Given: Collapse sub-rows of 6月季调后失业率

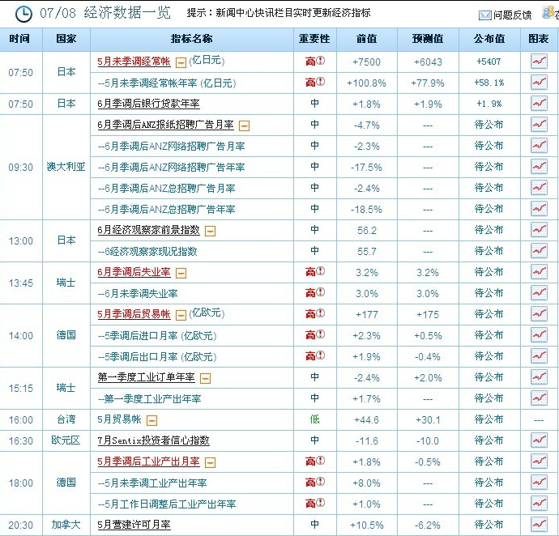Looking at the screenshot, I should point(181,274).
